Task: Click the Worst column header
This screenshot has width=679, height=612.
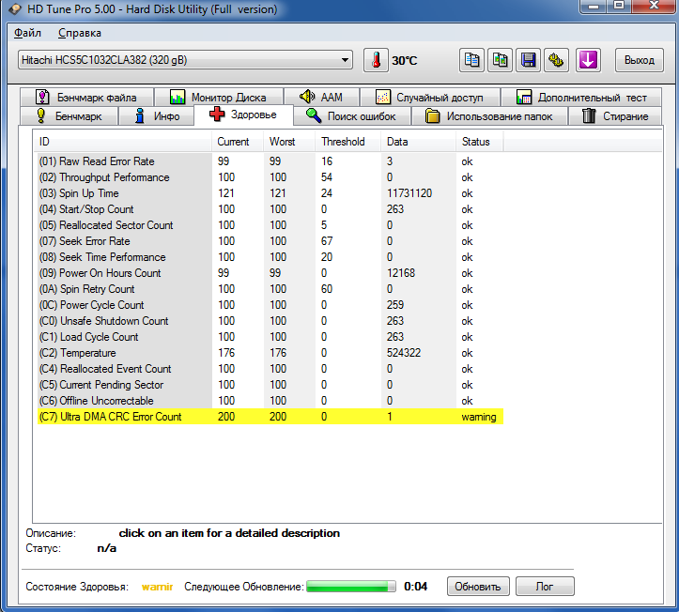Action: (x=289, y=142)
